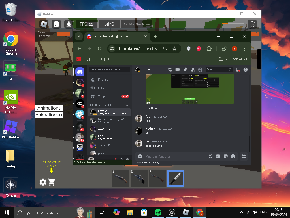Open the shared screenshot image in chat
The height and width of the screenshot is (218, 290).
click(189, 89)
